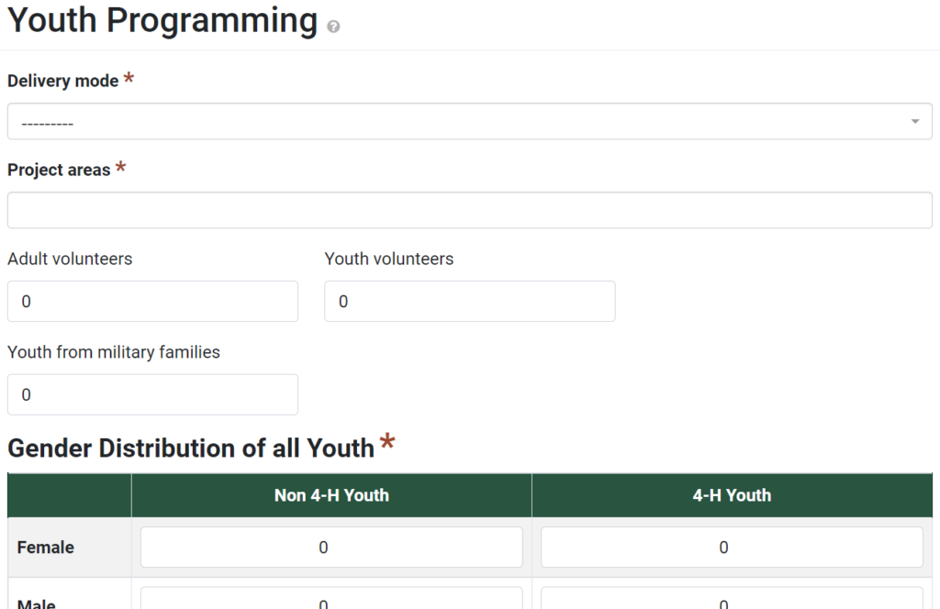Viewport: 940px width, 609px height.
Task: Select the Male 4-H Youth field
Action: 732,601
